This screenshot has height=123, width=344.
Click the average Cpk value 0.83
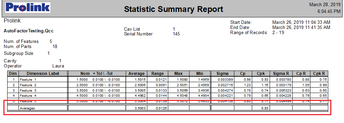(x=265, y=108)
